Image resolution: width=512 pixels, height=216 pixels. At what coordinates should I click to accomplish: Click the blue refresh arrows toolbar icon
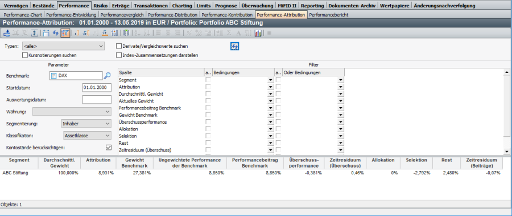(x=56, y=32)
